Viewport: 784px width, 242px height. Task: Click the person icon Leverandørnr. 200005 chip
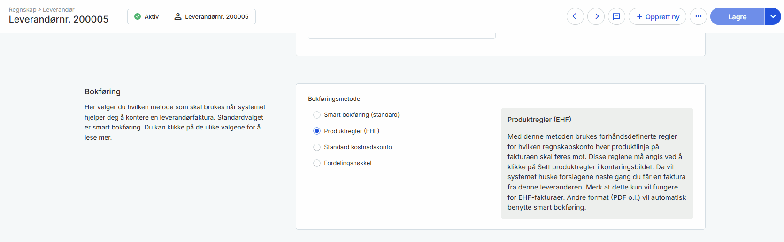(211, 16)
